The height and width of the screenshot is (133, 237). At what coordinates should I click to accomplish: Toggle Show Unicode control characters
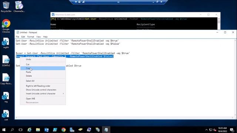pyautogui.click(x=43, y=90)
